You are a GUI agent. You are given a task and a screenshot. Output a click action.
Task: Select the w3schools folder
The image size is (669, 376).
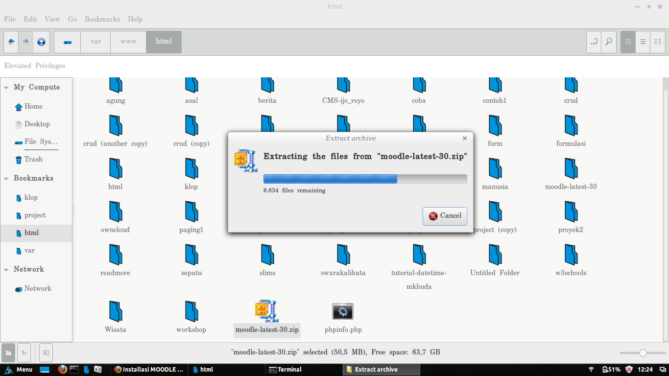point(571,255)
